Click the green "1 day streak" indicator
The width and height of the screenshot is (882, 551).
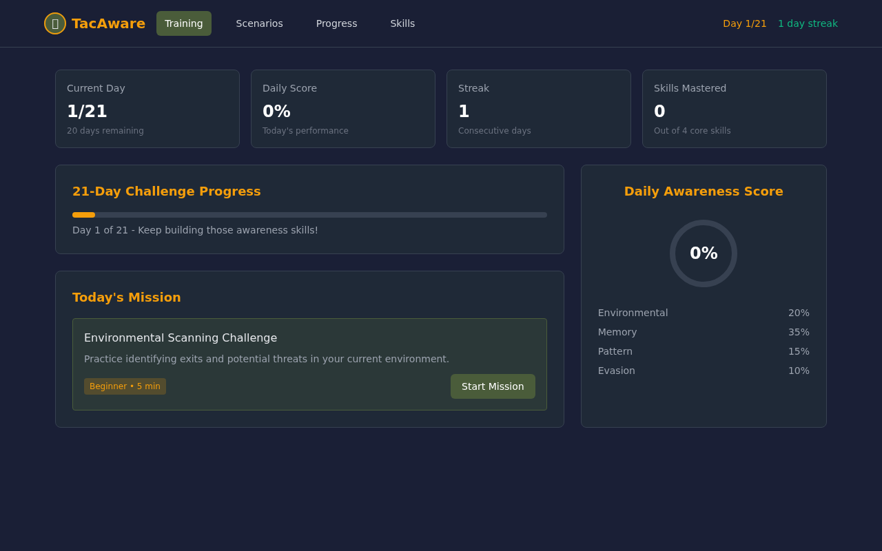coord(808,23)
